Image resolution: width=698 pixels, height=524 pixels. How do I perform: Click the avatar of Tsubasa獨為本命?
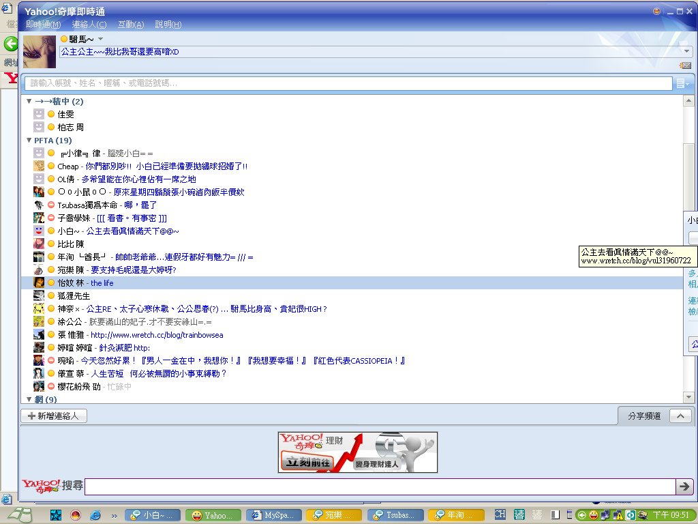click(39, 205)
